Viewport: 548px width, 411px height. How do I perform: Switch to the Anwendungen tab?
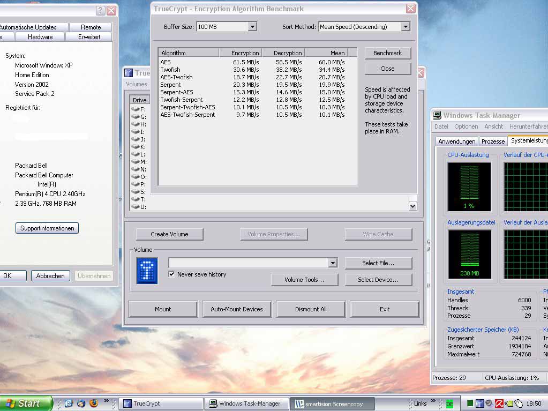457,141
